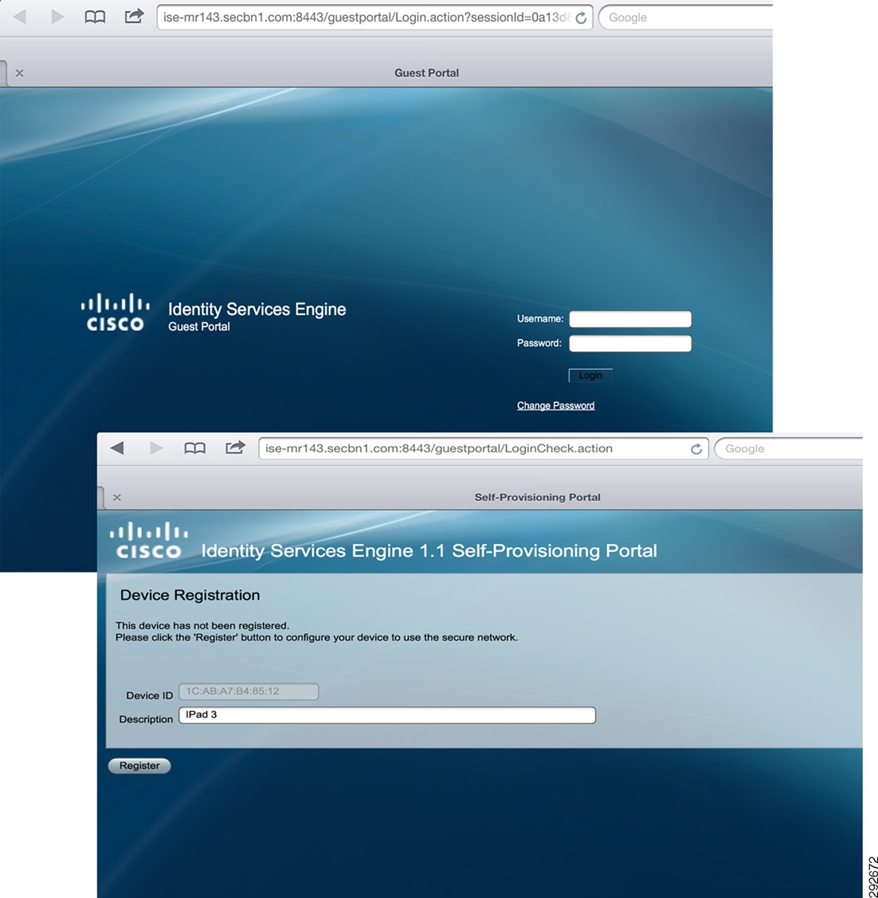Select the Self-Provisioning Portal tab title
Screen dimensions: 878x898
tap(537, 497)
